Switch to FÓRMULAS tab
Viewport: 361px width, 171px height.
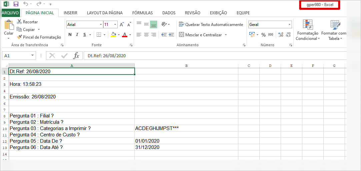point(143,13)
